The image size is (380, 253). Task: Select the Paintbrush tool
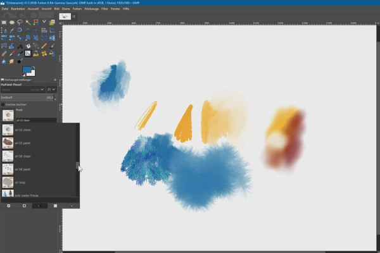coord(52,46)
